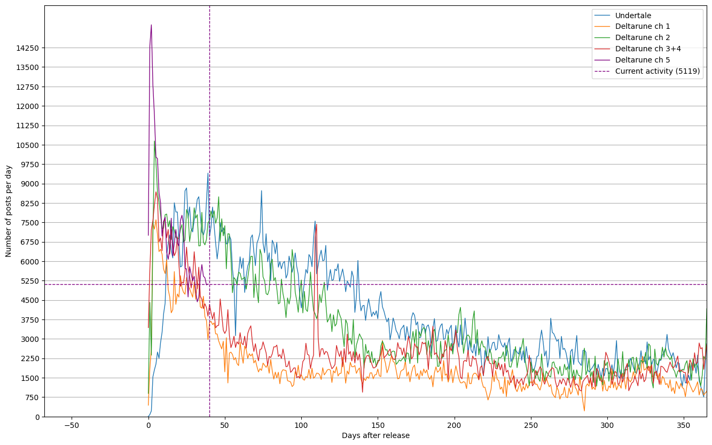Pick the 4500 y-axis tick label

32,300
